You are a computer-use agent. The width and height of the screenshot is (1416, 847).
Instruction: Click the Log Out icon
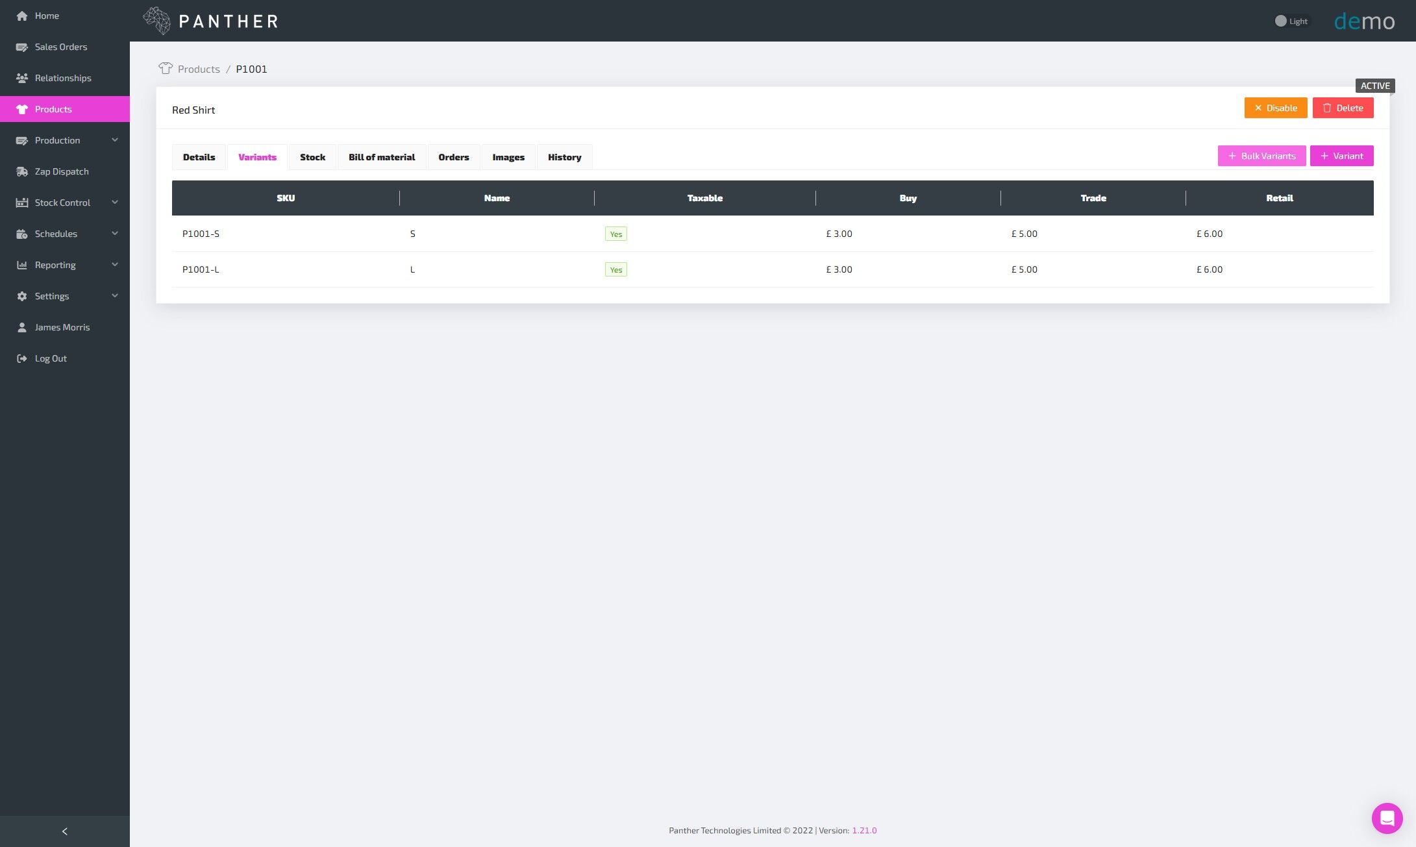[22, 358]
